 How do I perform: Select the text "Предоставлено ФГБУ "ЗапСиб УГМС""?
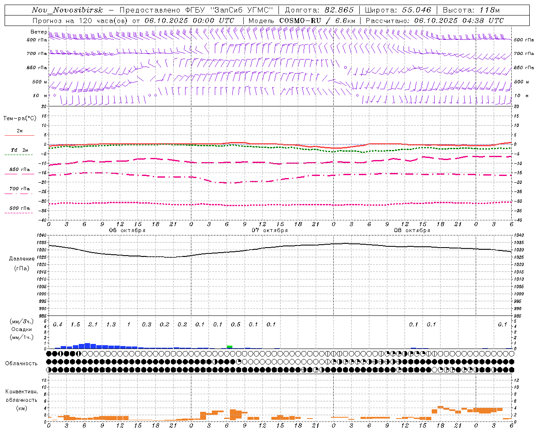(x=196, y=10)
